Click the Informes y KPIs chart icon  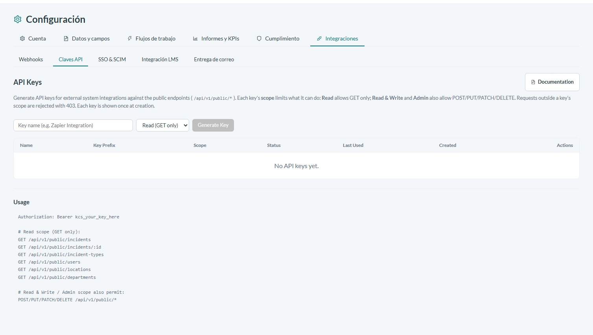tap(195, 38)
